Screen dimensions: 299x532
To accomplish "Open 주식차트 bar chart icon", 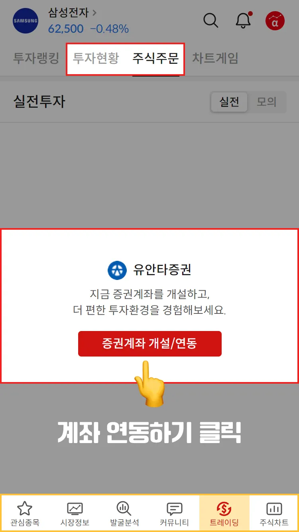I will point(274,508).
